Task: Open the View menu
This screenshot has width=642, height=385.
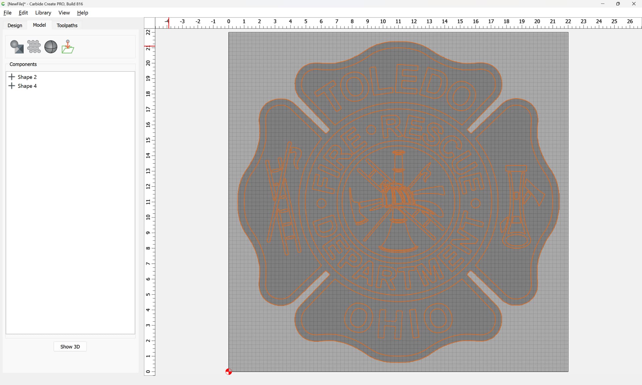Action: [64, 13]
